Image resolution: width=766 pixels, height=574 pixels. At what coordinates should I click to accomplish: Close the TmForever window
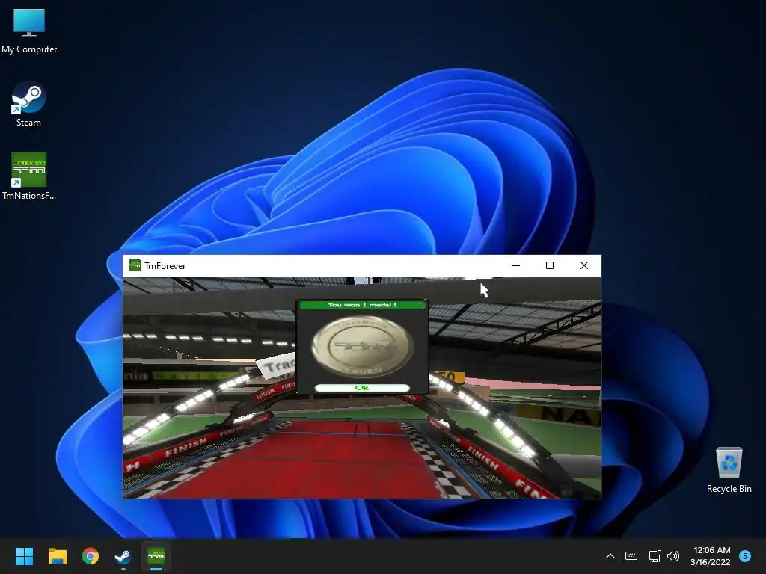584,265
